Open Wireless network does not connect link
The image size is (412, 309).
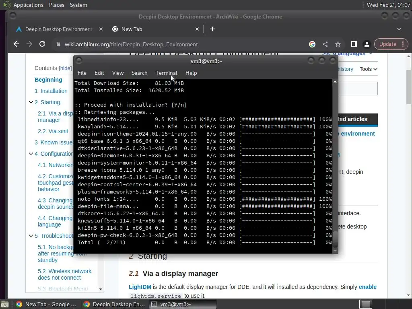[x=64, y=274]
